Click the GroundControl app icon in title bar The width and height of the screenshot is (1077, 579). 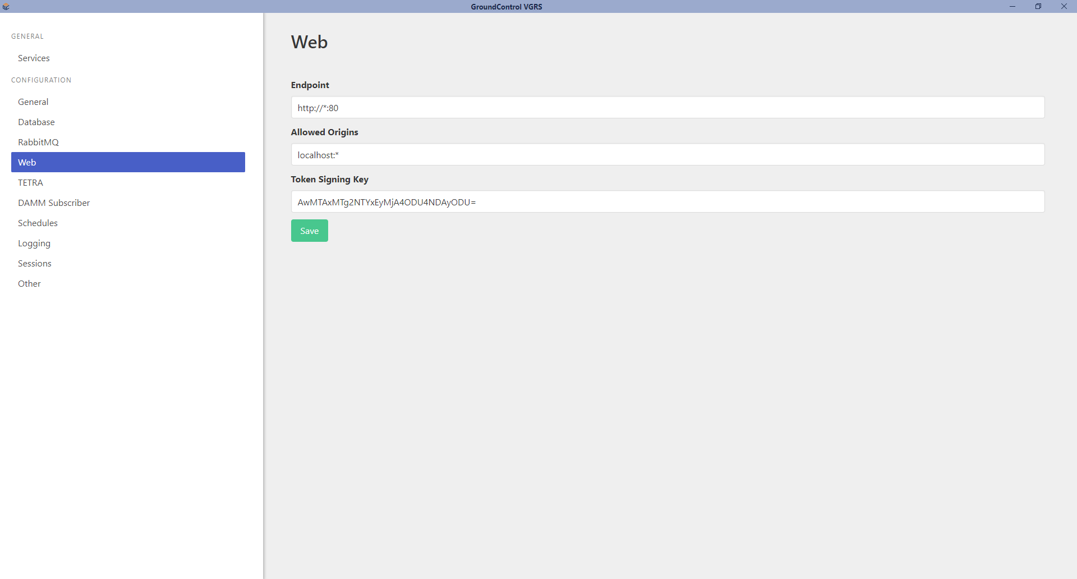tap(6, 7)
